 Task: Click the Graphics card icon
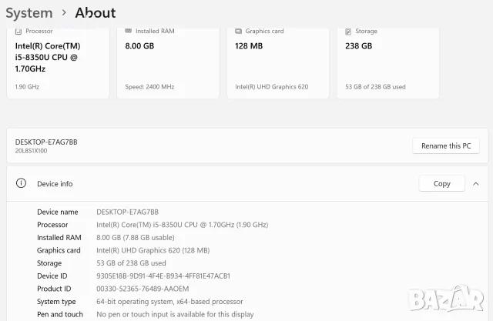point(238,31)
